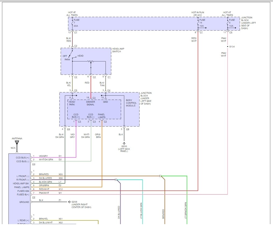Click the Fuse 7 20A symbol
The height and width of the screenshot is (229, 273).
[72, 23]
